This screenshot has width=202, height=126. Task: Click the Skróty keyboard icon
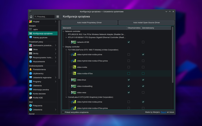coord(30,54)
